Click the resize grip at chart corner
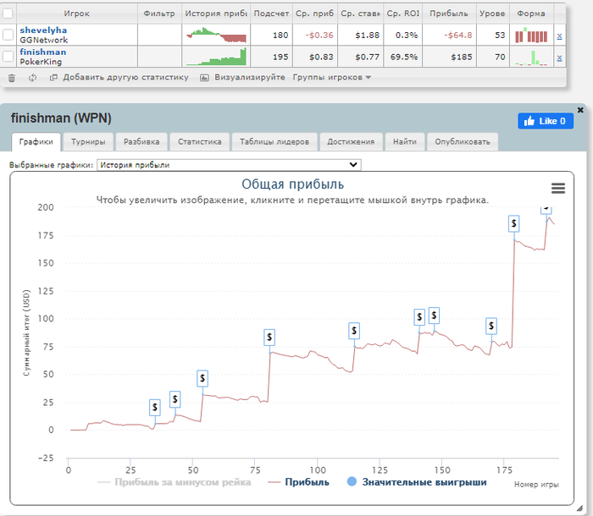Screen dimensions: 593x516 579,508
